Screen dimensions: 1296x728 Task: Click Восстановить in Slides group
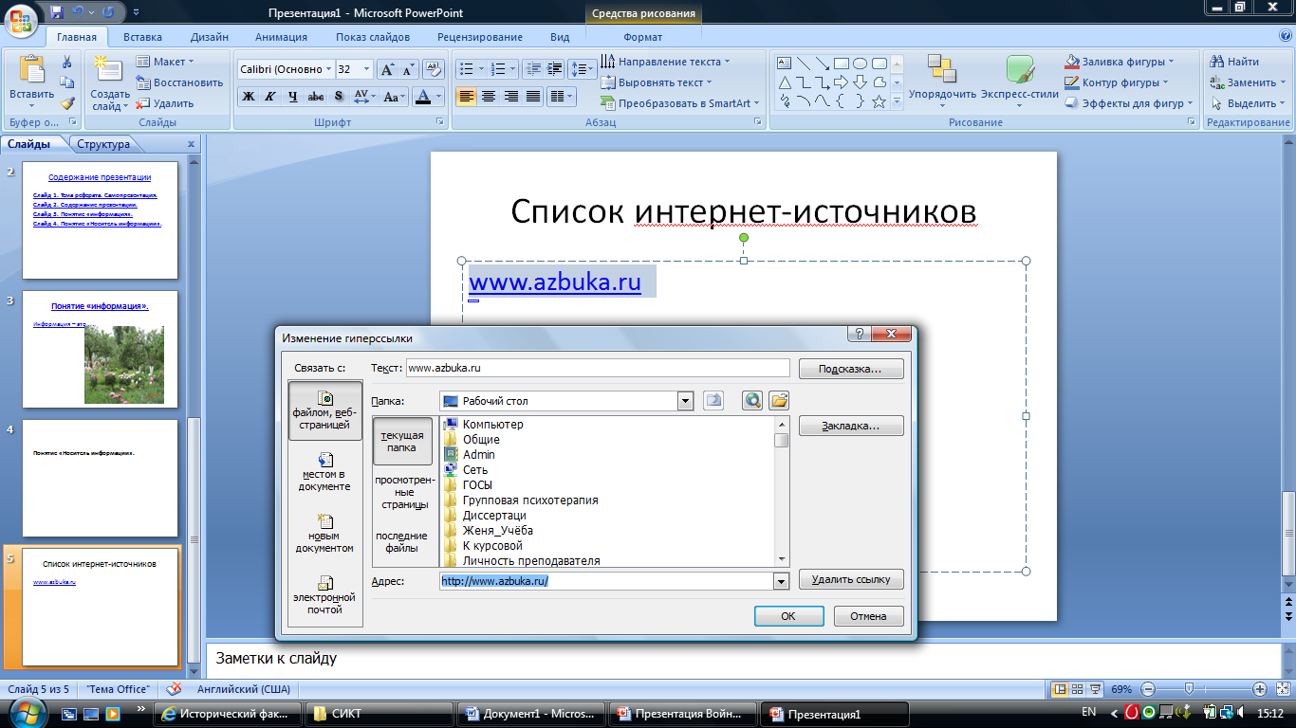[x=179, y=82]
